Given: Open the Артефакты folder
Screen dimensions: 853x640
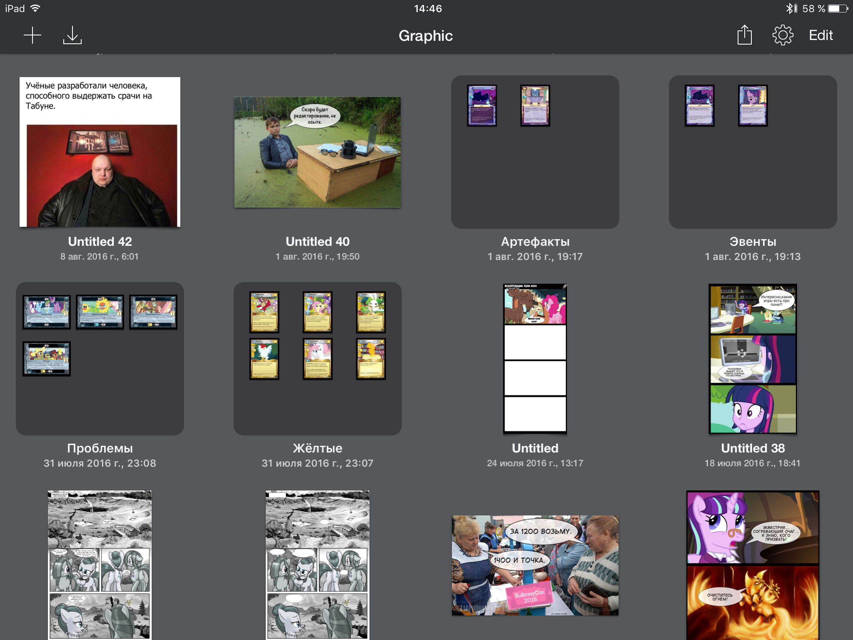Looking at the screenshot, I should click(535, 152).
